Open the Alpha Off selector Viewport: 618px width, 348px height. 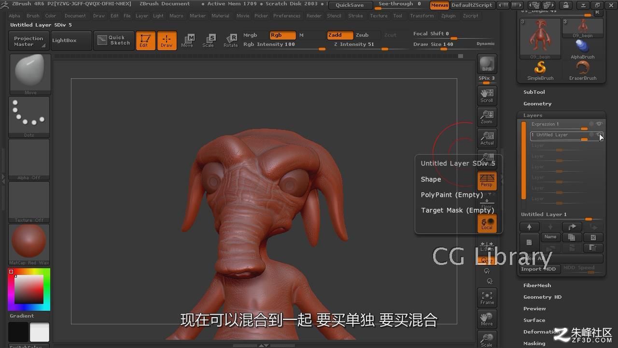tap(29, 159)
